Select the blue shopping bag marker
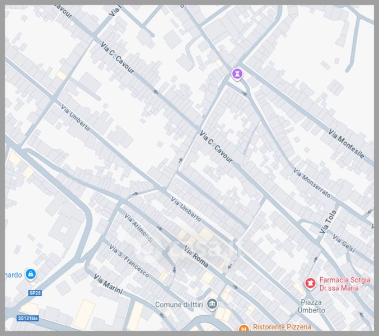 tap(31, 274)
